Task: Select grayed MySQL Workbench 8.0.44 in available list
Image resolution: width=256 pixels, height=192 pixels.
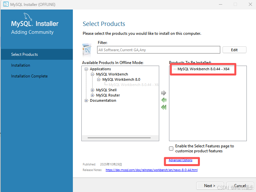Action: (x=133, y=85)
